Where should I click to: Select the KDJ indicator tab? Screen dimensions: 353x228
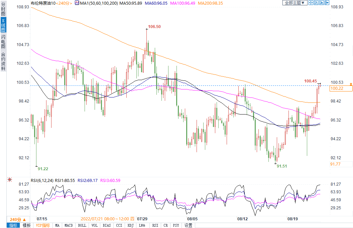[x=130, y=225]
